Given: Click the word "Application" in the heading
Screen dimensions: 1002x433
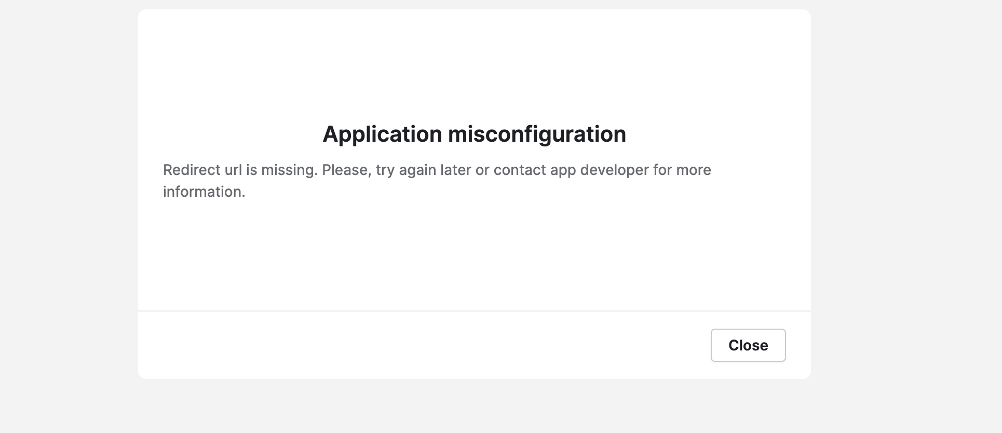Looking at the screenshot, I should (x=382, y=134).
